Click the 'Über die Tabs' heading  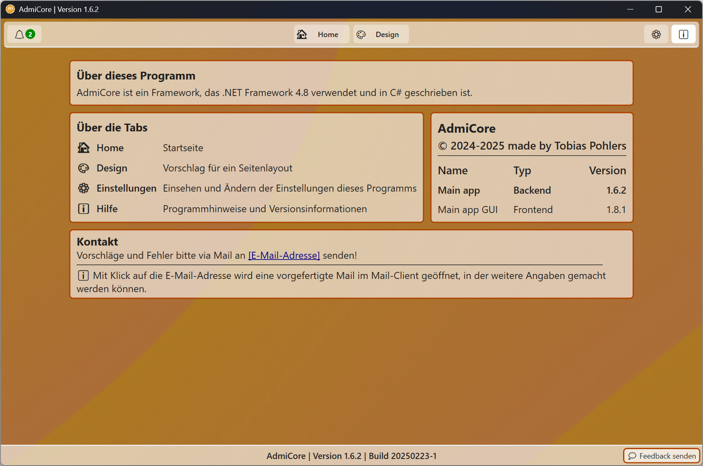click(112, 128)
